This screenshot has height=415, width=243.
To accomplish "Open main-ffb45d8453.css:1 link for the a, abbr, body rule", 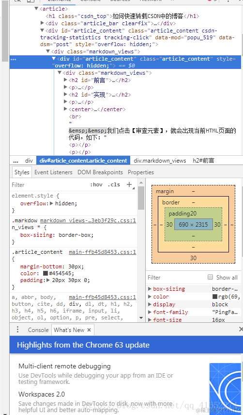I will 102,297.
